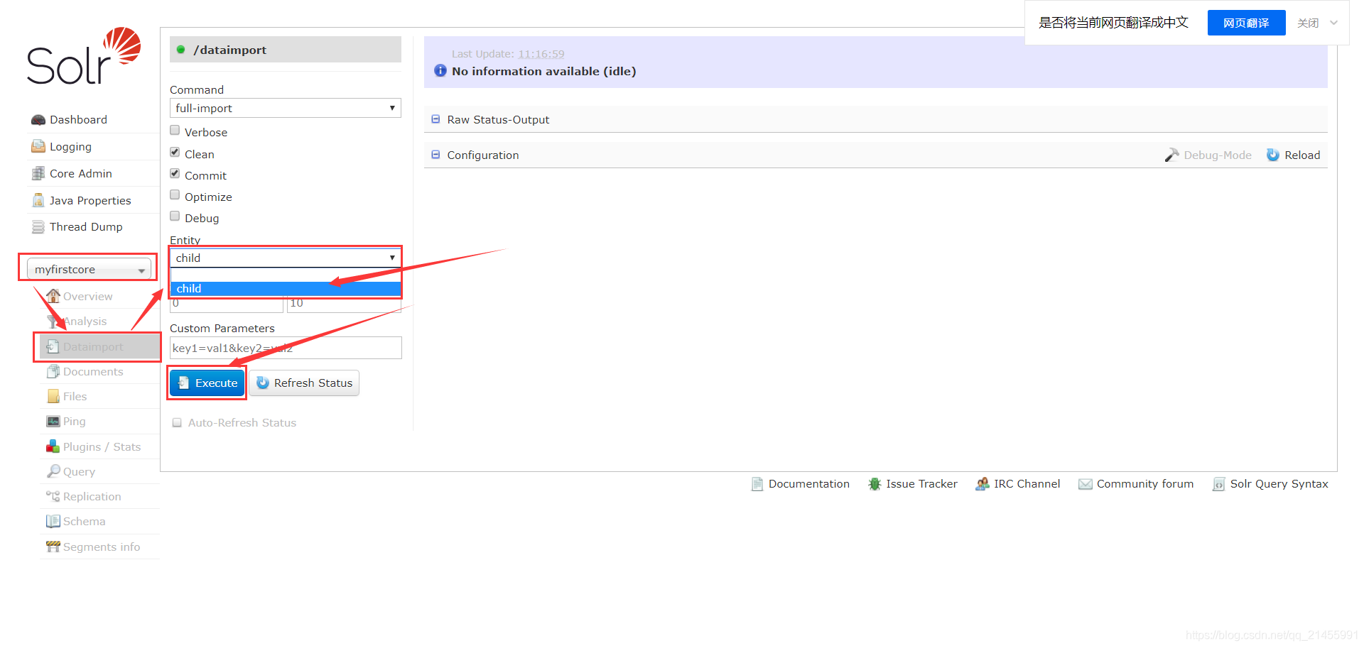The image size is (1364, 648).
Task: Enable the Verbose checkbox
Action: click(x=175, y=131)
